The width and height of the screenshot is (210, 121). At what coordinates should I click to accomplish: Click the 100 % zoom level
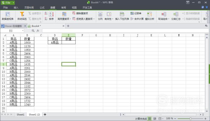(x=169, y=119)
